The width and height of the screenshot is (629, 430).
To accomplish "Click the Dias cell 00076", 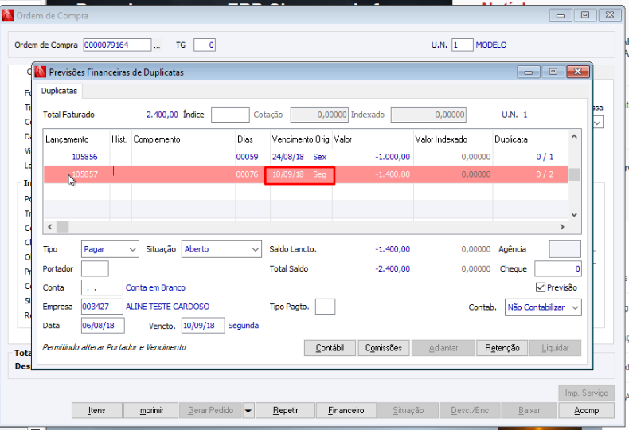I will pyautogui.click(x=247, y=174).
